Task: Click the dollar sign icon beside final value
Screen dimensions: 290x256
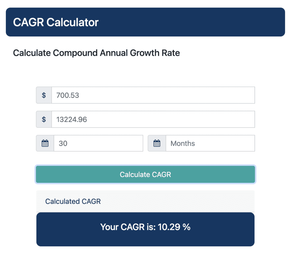Action: pos(44,119)
